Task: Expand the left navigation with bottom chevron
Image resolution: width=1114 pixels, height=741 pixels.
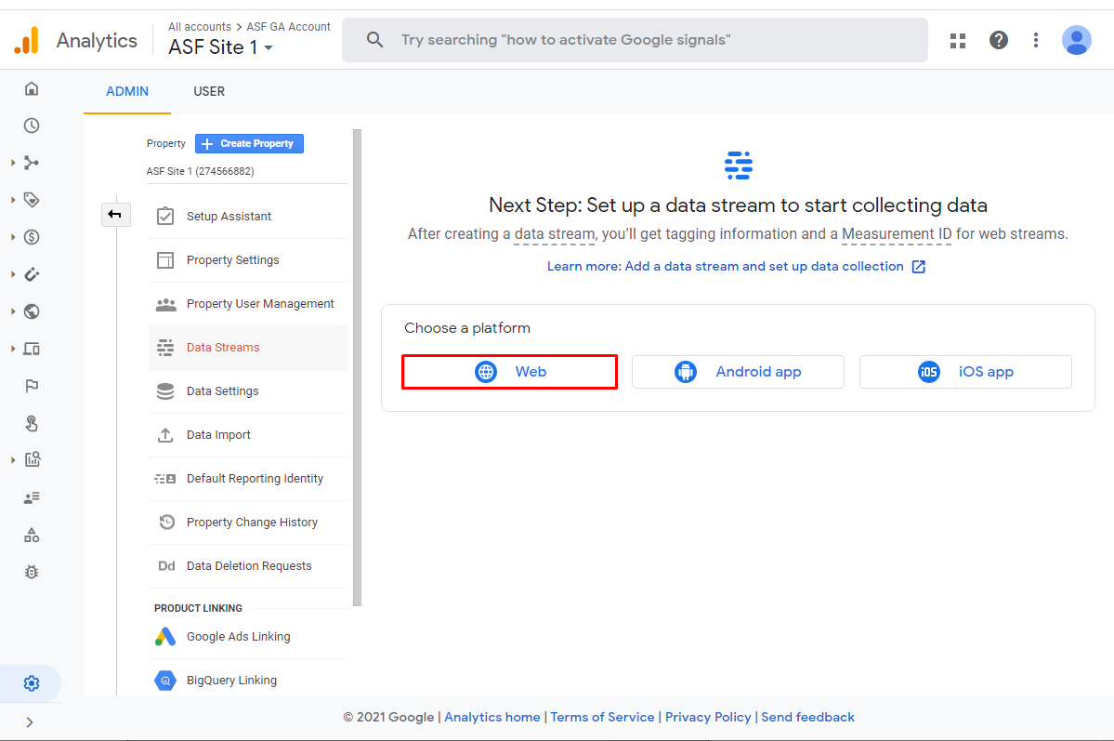Action: (x=29, y=722)
